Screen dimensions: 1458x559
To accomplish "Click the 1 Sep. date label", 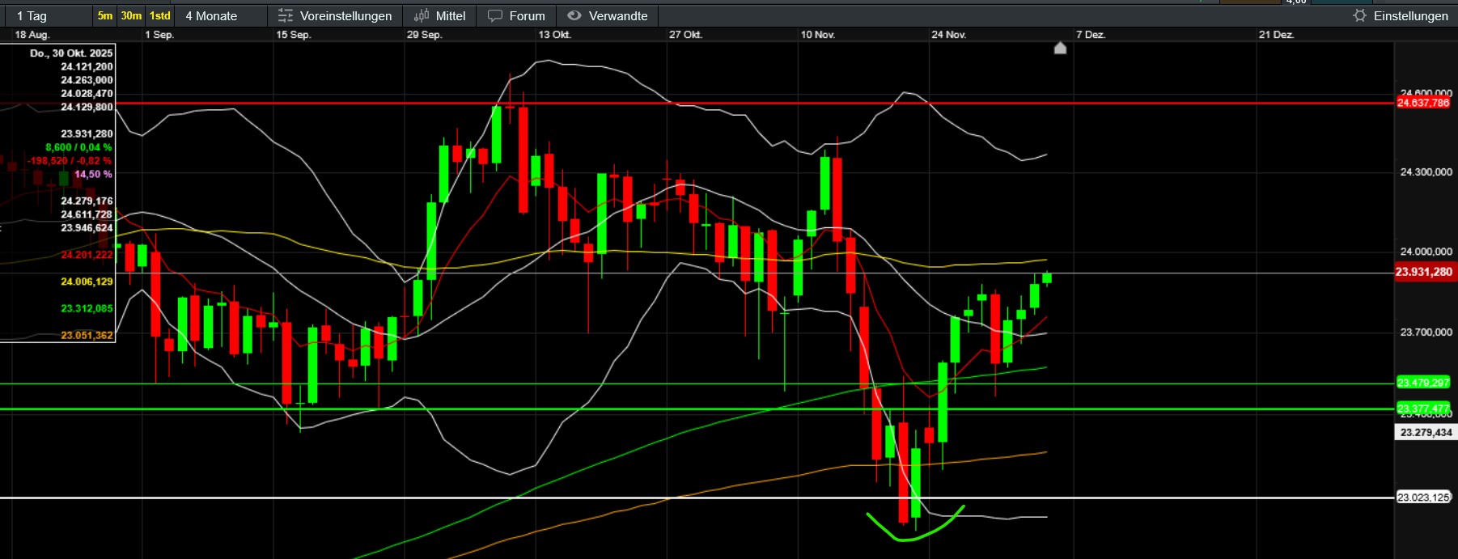I will click(x=159, y=35).
